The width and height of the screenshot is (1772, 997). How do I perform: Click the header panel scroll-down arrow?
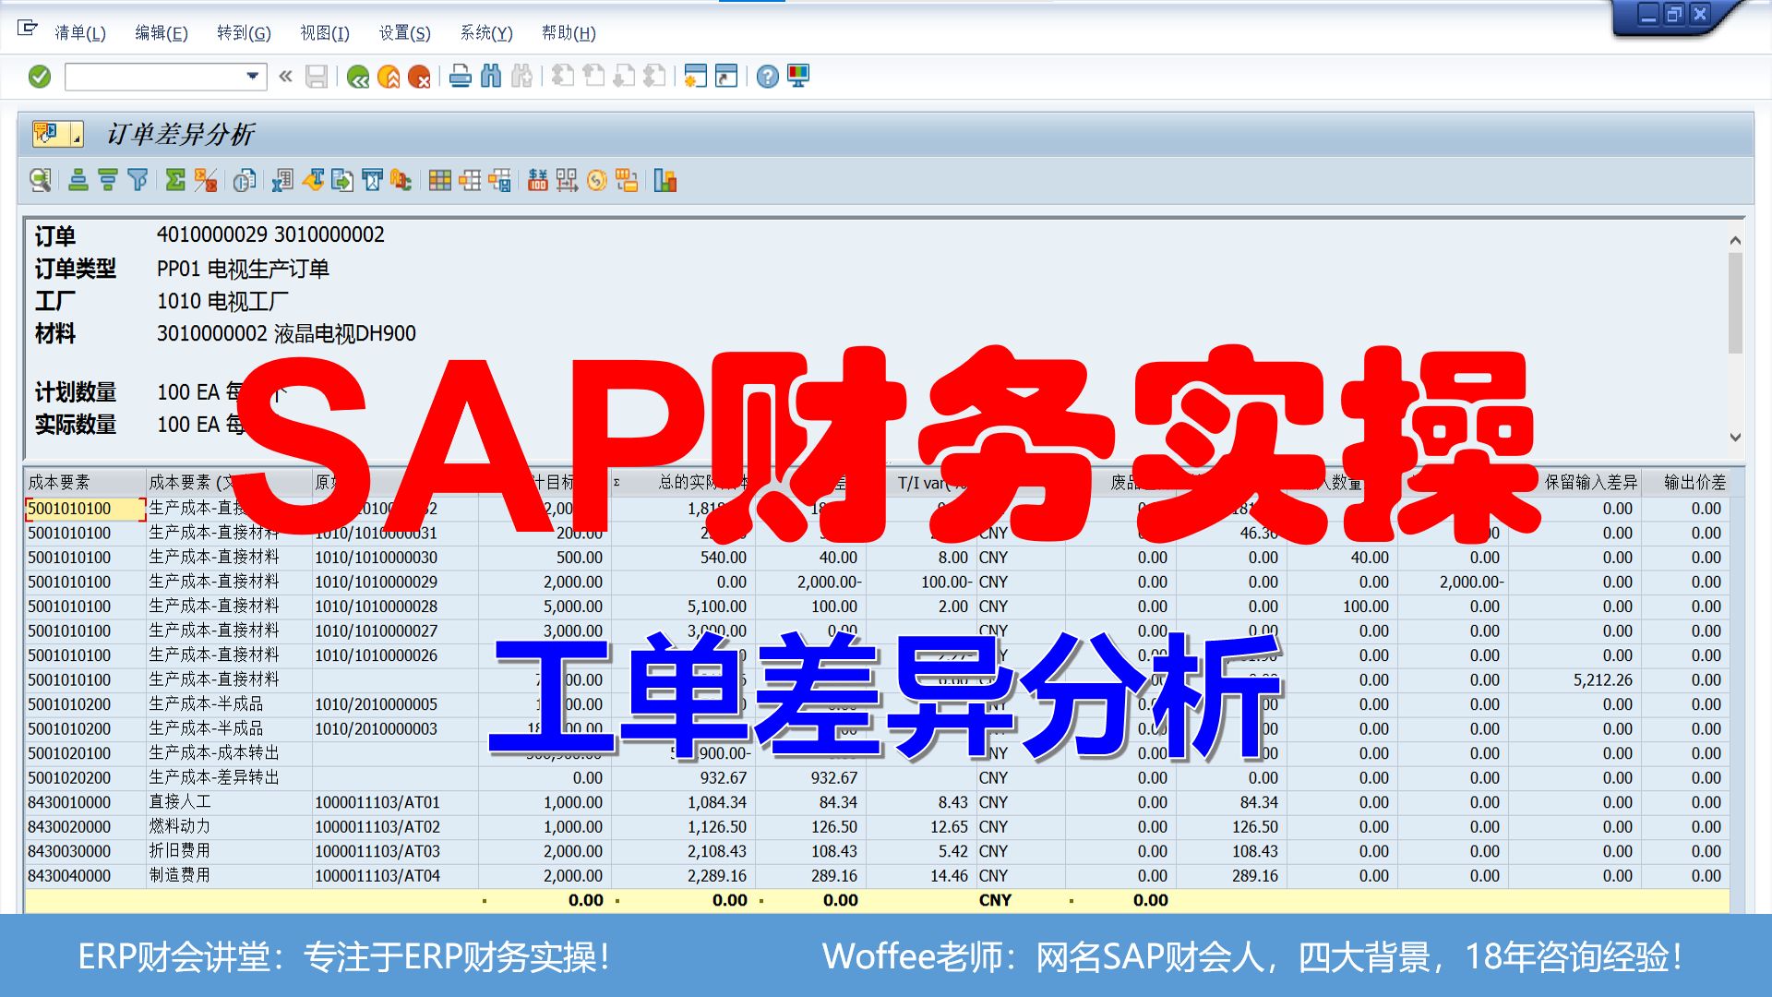click(x=1735, y=437)
